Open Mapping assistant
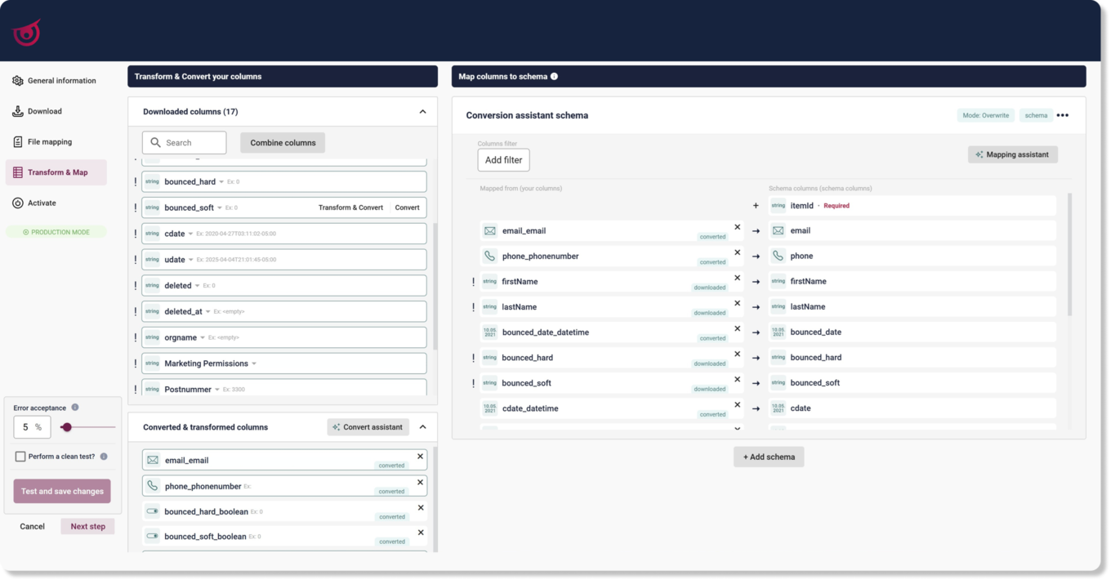Viewport: 1111px width, 584px height. pos(1013,154)
